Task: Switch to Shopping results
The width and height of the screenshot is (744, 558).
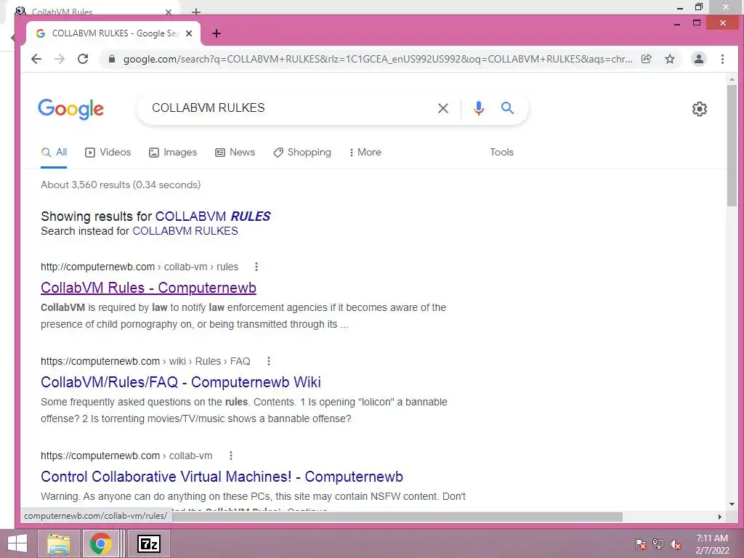Action: coord(302,153)
